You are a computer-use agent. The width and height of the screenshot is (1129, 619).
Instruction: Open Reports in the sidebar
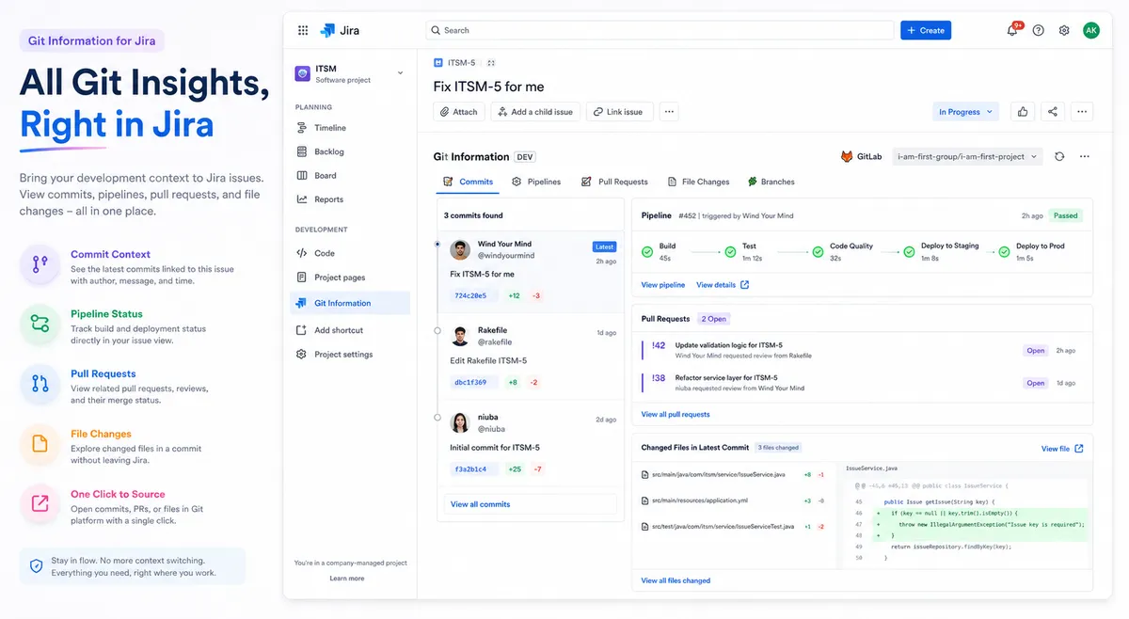coord(350,199)
